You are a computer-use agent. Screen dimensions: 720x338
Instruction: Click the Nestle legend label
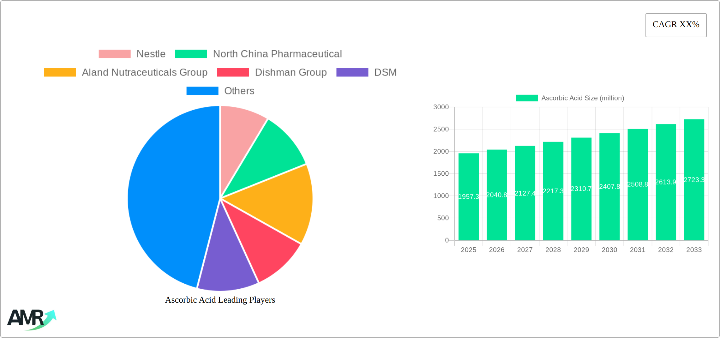click(151, 54)
